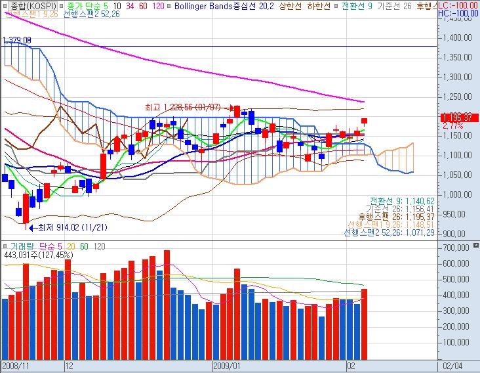Click the 최저 914.02 low-point arrow marker

[x=33, y=227]
